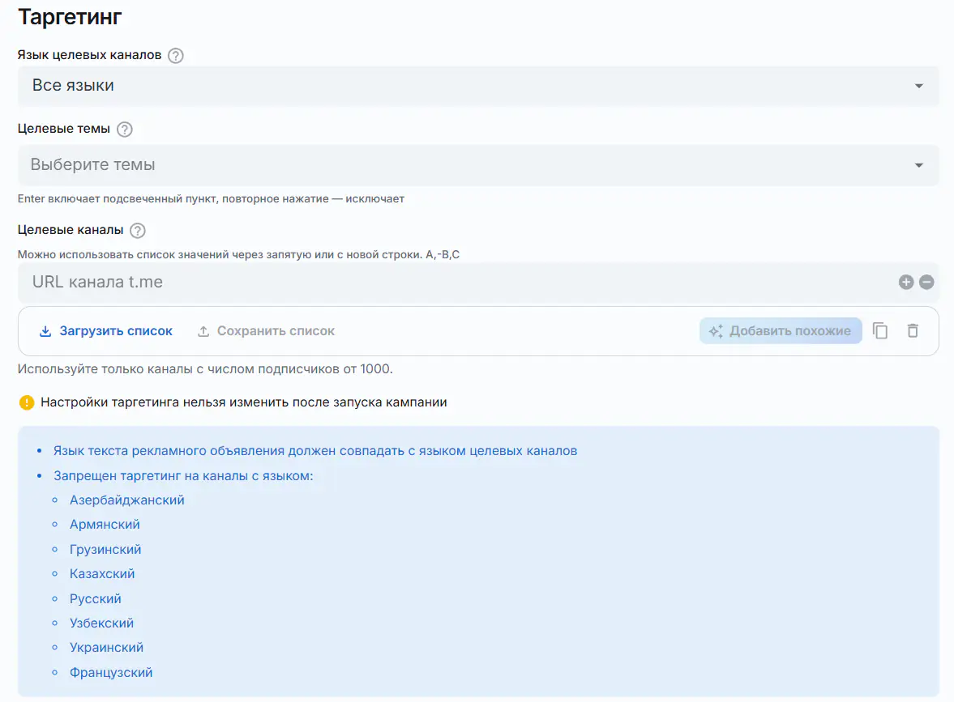
Task: Click the Язык целевых каналов label
Action: tap(89, 55)
